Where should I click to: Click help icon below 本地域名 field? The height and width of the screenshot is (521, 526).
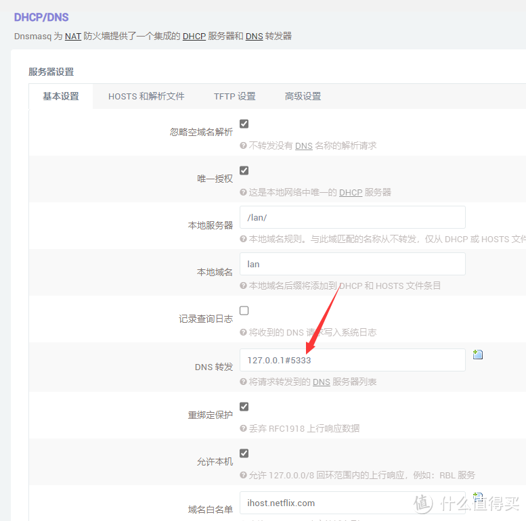(244, 286)
